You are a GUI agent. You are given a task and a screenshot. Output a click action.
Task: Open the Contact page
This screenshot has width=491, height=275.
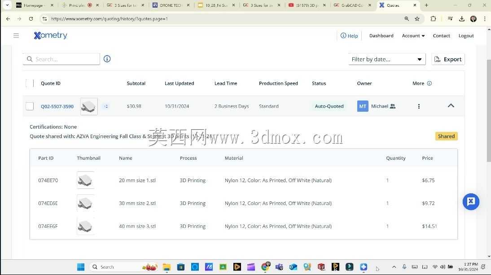tap(441, 36)
